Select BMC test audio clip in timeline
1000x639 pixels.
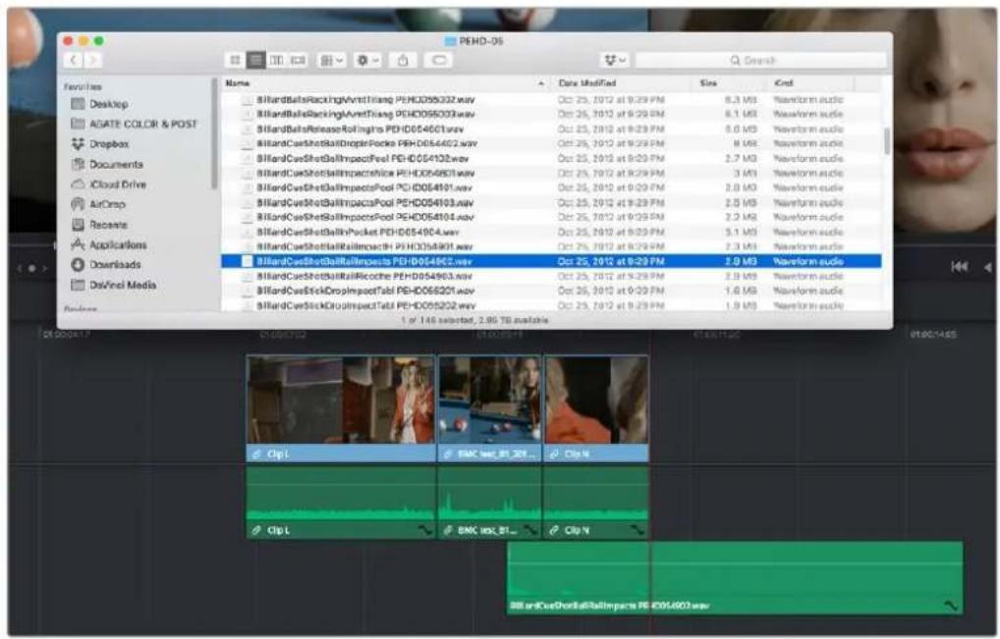pyautogui.click(x=490, y=503)
